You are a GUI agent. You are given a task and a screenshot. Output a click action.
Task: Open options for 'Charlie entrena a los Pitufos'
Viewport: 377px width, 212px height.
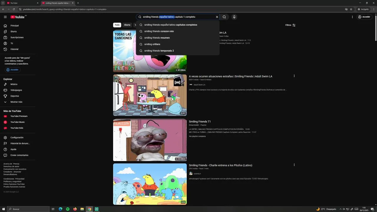[294, 165]
